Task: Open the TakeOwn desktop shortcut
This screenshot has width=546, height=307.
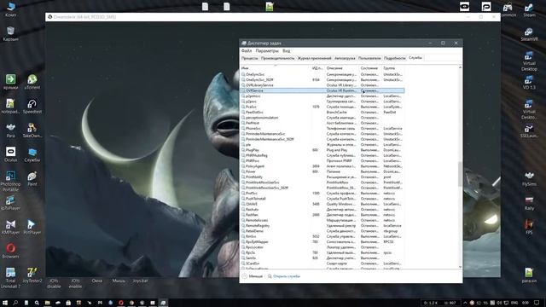Action: point(32,130)
